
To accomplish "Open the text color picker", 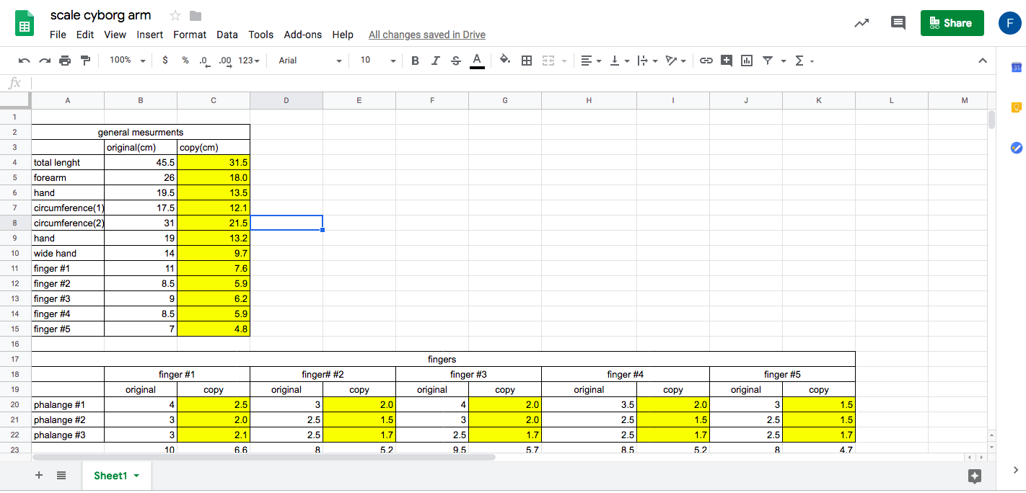I will (x=476, y=61).
